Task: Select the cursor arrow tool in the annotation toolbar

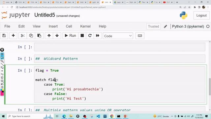Action: click(2, 58)
